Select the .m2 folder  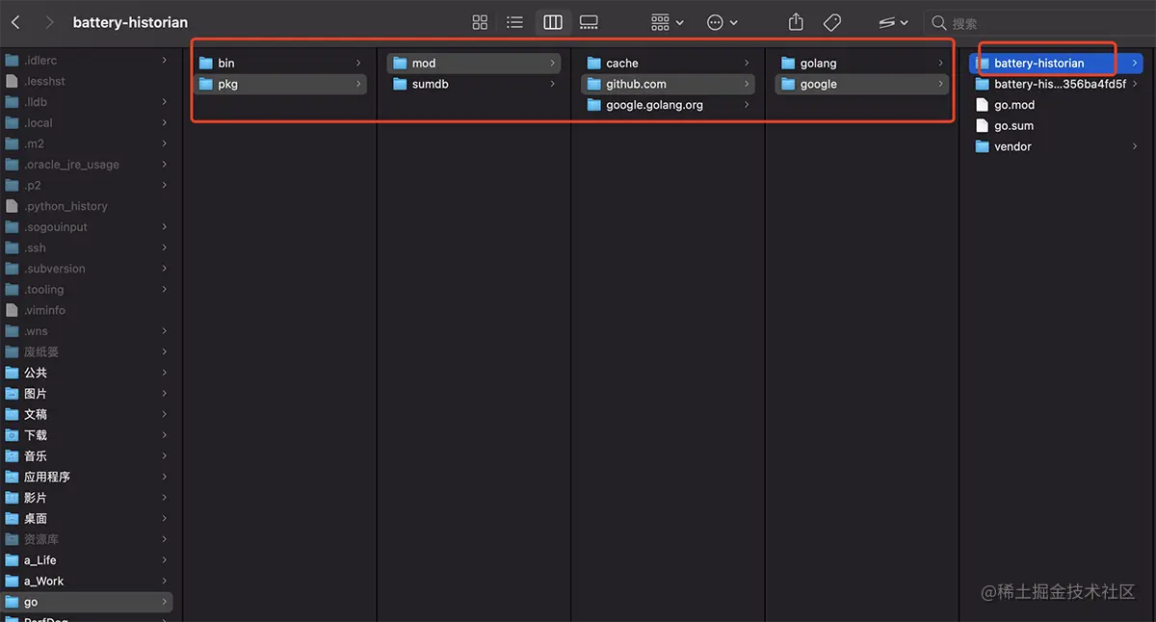click(x=87, y=144)
